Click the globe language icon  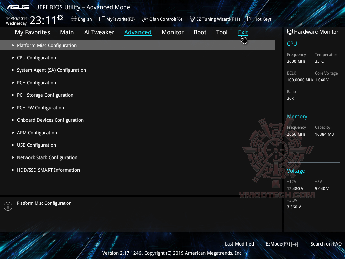(x=74, y=19)
